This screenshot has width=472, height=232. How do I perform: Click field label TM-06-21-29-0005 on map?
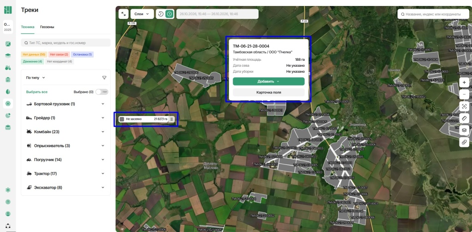tap(201, 78)
